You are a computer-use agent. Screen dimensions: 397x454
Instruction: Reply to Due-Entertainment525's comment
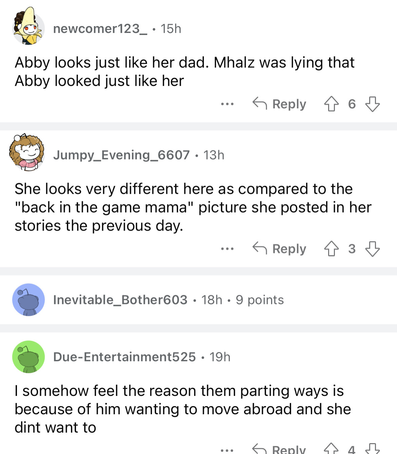[280, 449]
